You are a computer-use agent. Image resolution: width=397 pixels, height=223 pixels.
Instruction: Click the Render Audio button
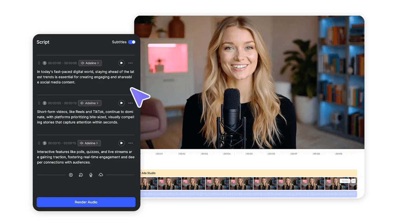pyautogui.click(x=86, y=202)
